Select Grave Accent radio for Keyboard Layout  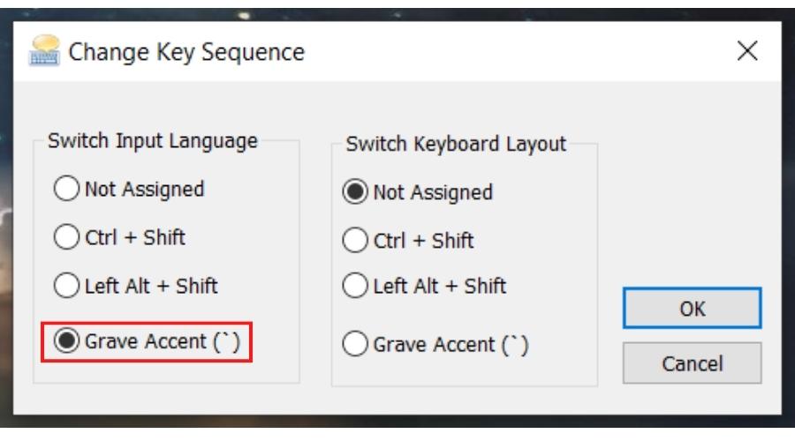355,344
